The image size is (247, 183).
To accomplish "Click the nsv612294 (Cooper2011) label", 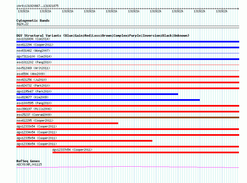I will pyautogui.click(x=35, y=45).
